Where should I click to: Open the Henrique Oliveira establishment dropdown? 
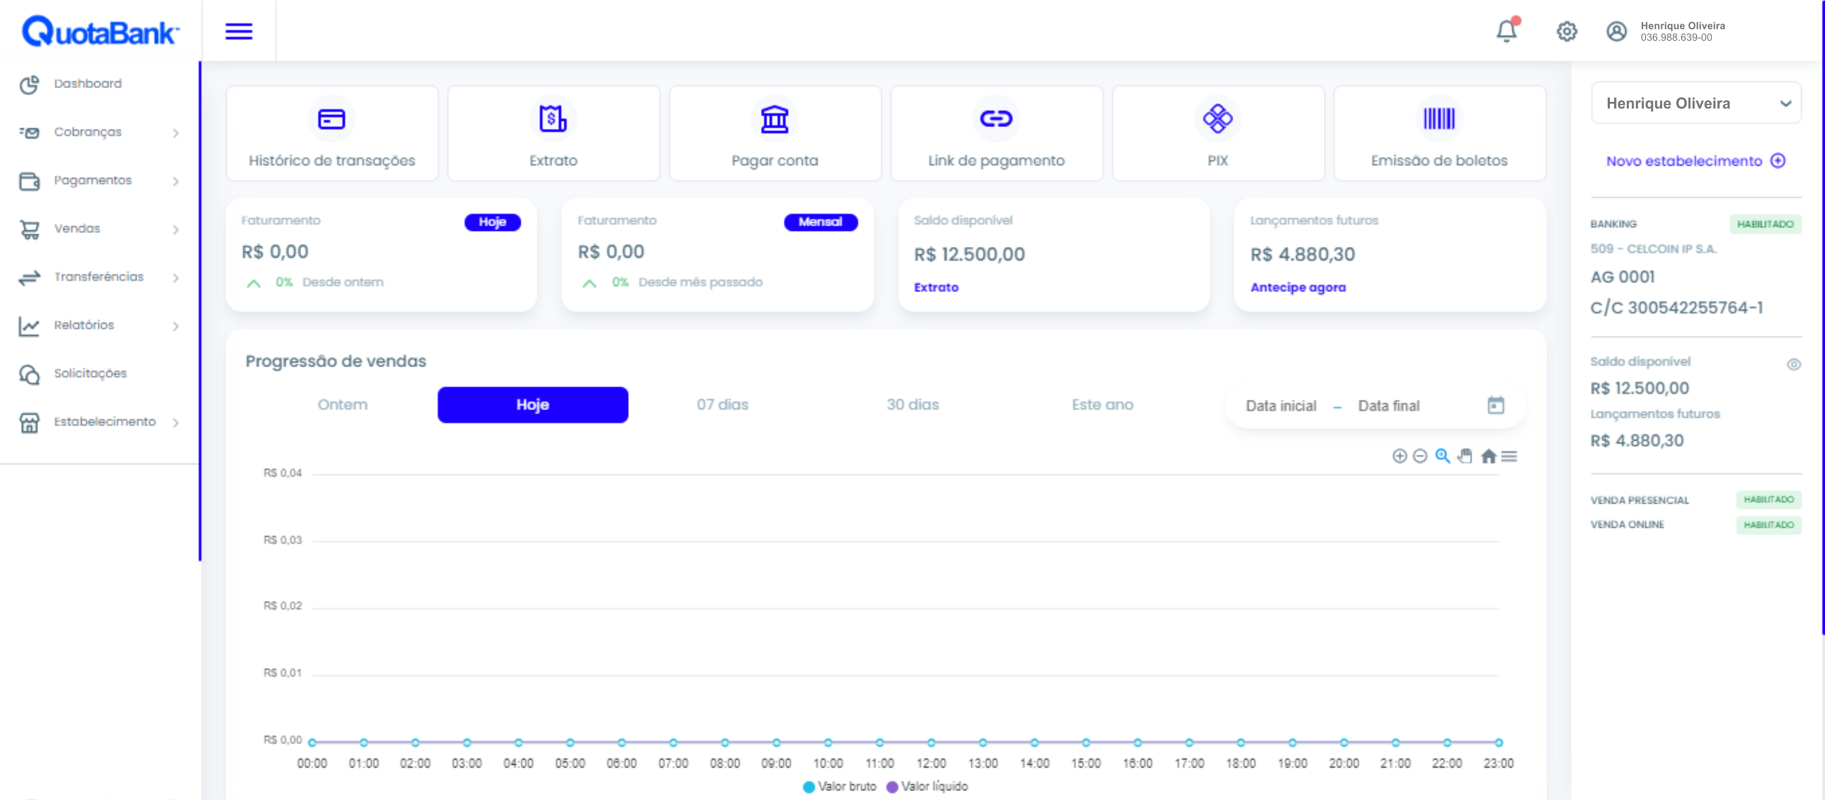[x=1695, y=104]
